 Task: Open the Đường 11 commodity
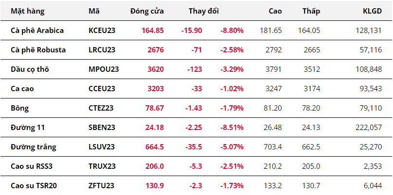[27, 127]
